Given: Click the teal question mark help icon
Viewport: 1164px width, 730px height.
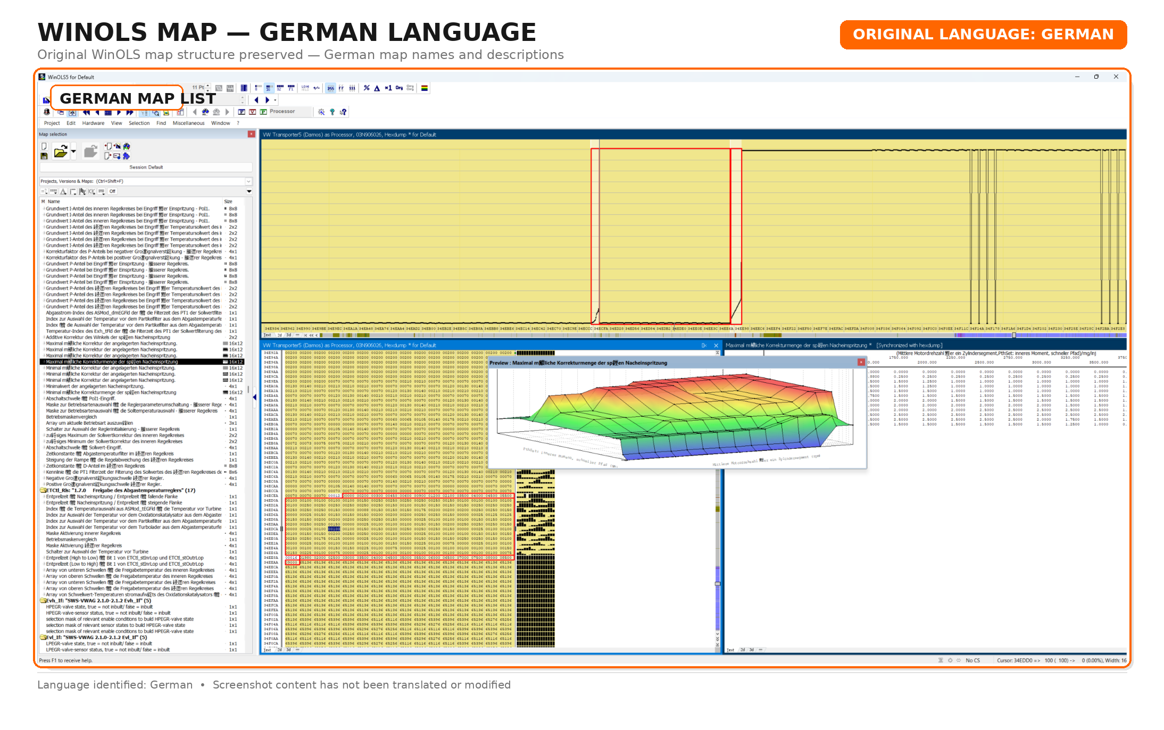Looking at the screenshot, I should [x=332, y=112].
